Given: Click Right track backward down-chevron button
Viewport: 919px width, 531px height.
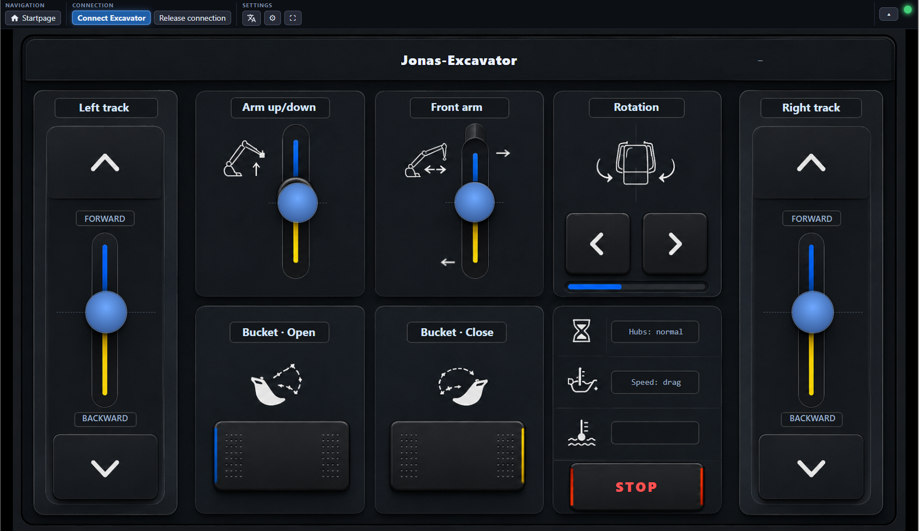Looking at the screenshot, I should (811, 467).
